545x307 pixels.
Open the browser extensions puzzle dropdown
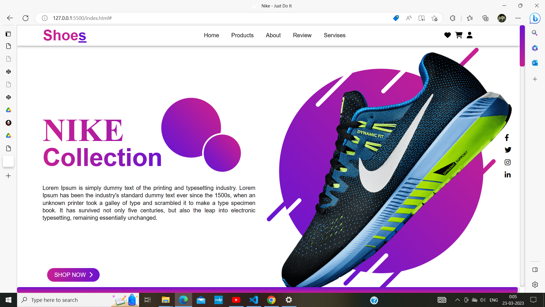(x=453, y=18)
